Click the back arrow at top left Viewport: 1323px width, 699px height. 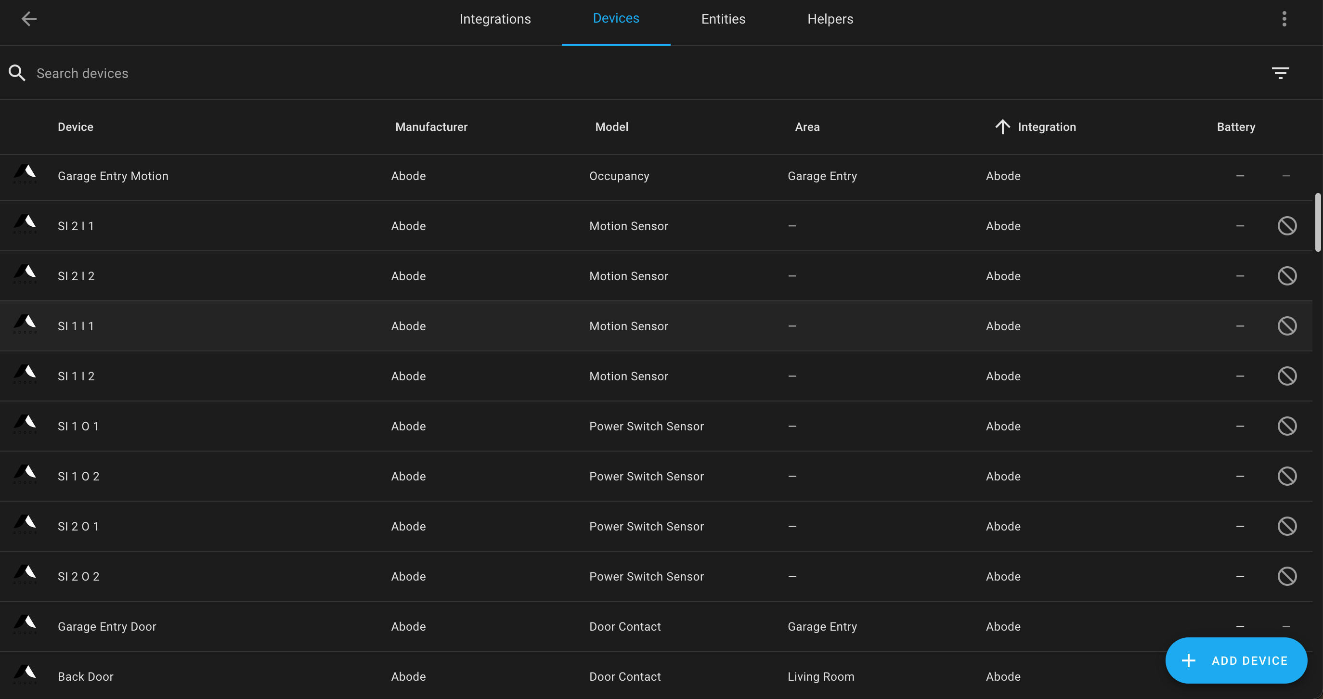(x=29, y=19)
